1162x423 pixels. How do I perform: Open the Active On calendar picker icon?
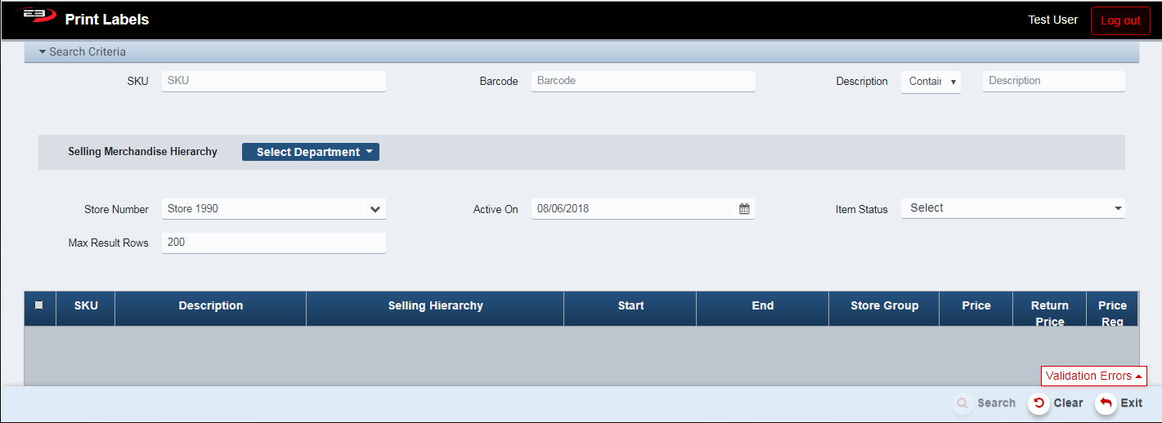(x=744, y=209)
